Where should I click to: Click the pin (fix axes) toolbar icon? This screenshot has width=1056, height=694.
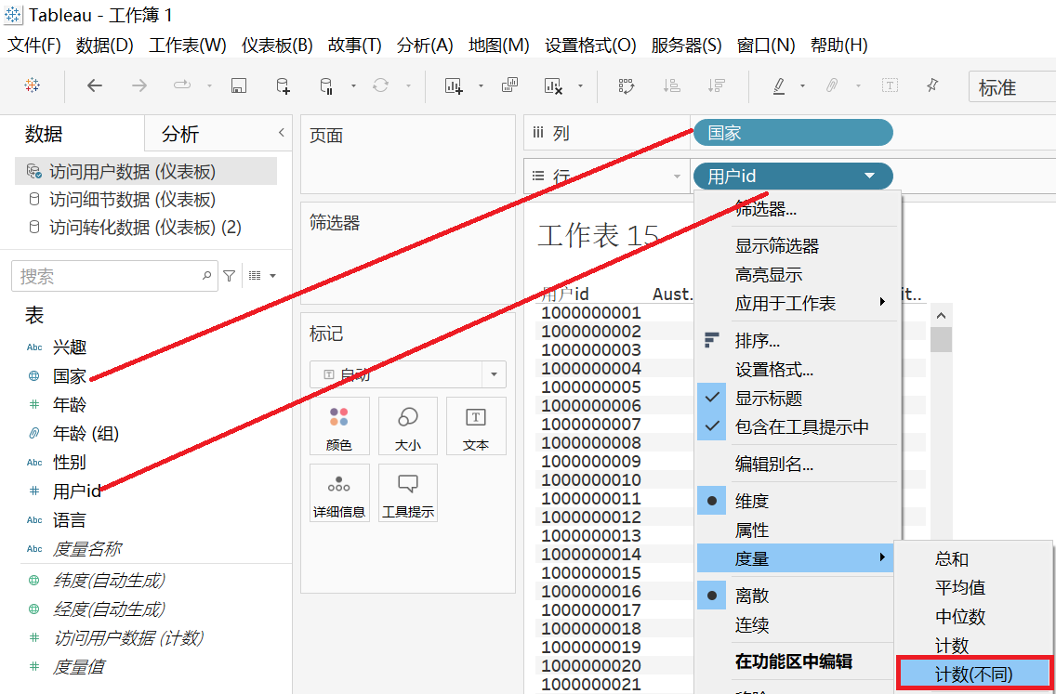(932, 85)
